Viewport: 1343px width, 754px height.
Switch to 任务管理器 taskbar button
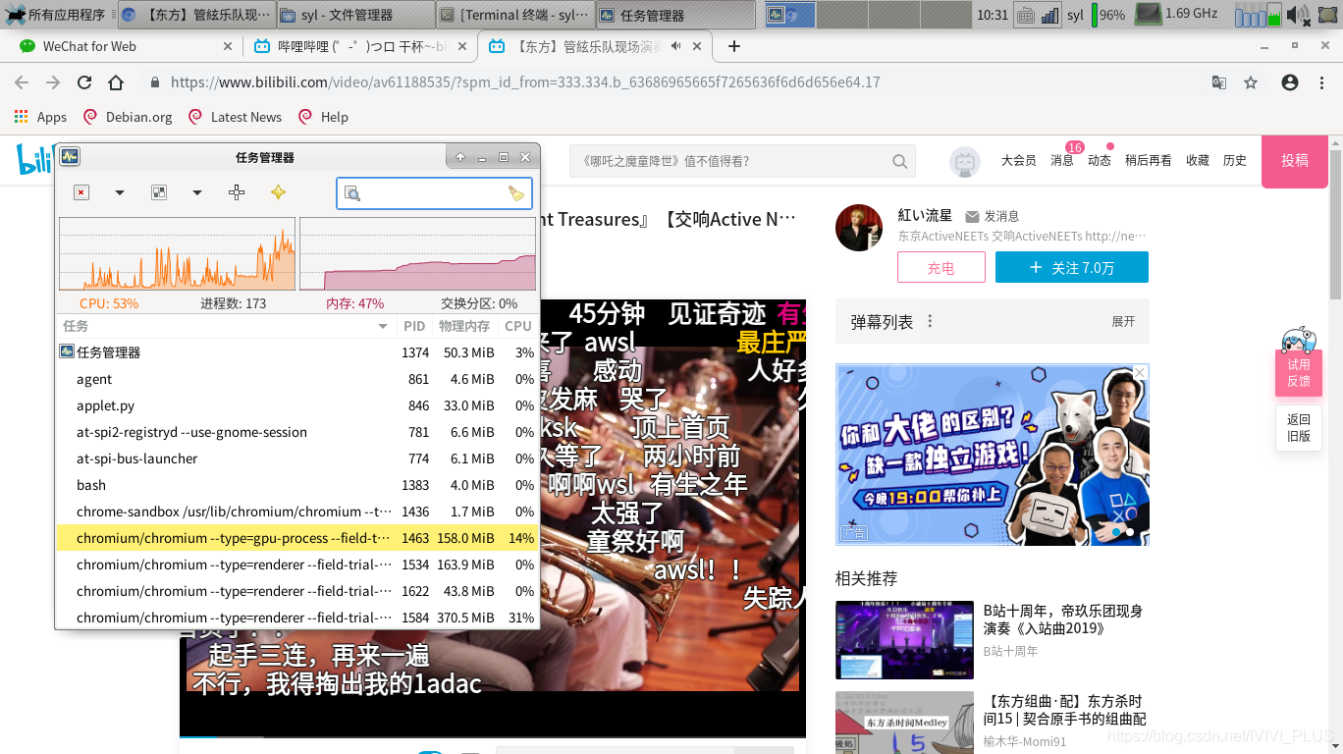pyautogui.click(x=675, y=15)
